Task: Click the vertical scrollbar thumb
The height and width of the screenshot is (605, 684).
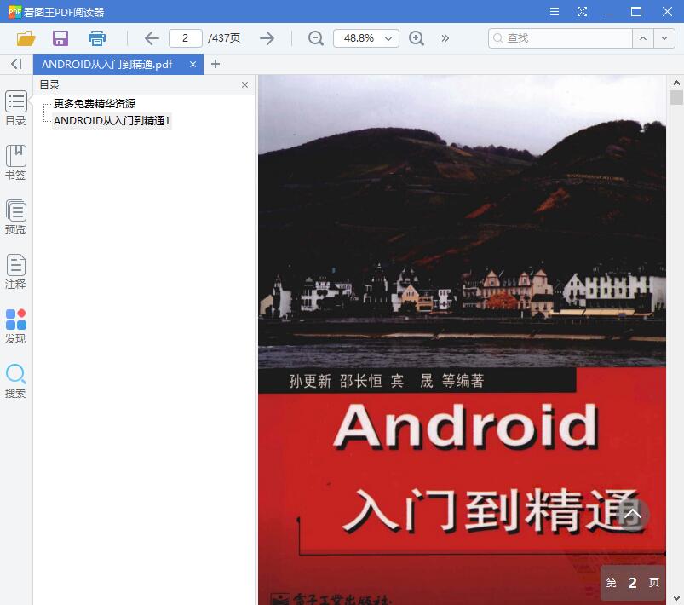Action: 676,97
